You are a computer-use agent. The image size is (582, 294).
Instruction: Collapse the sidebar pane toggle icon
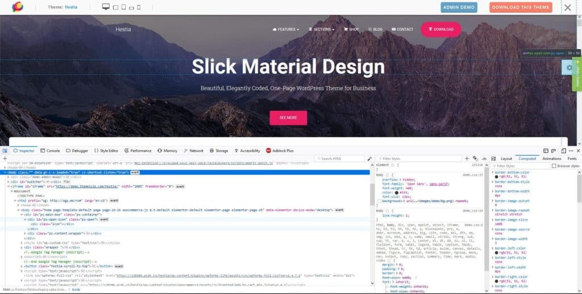tap(493, 159)
